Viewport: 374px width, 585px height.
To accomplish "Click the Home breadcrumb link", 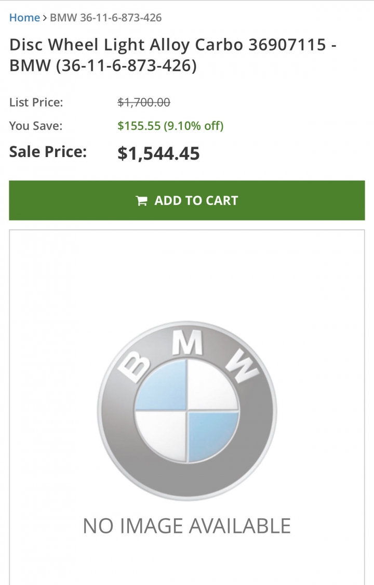I will tap(24, 18).
